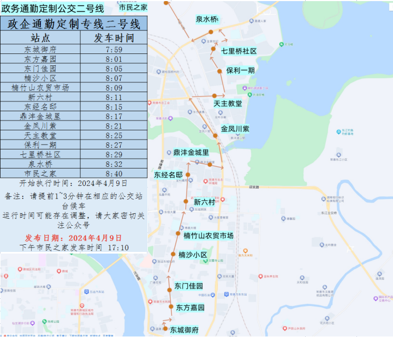The height and width of the screenshot is (337, 393).
Task: Select the 鼎沣金城里 map label
Action: (x=191, y=153)
